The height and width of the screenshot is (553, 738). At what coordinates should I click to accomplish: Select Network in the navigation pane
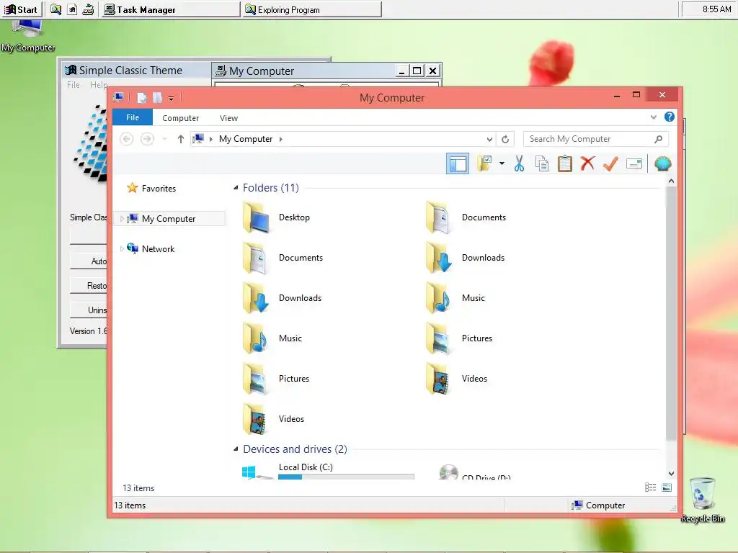158,248
